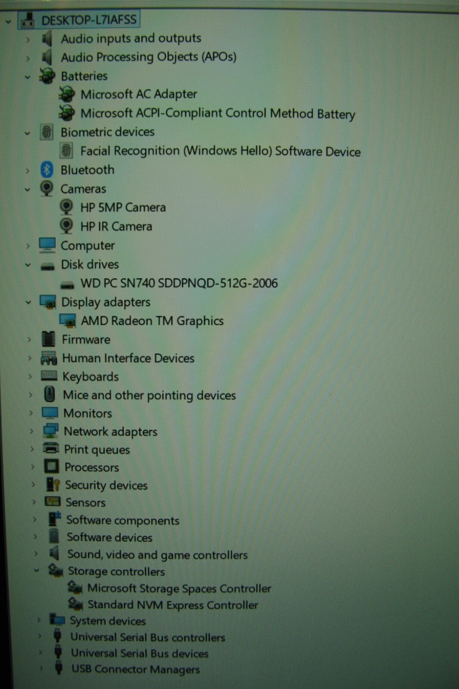This screenshot has height=689, width=459.
Task: Click the Network adapters category icon
Action: coord(50,431)
